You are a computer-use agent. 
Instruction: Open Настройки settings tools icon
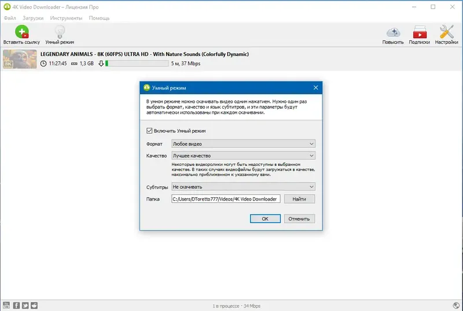click(x=446, y=32)
